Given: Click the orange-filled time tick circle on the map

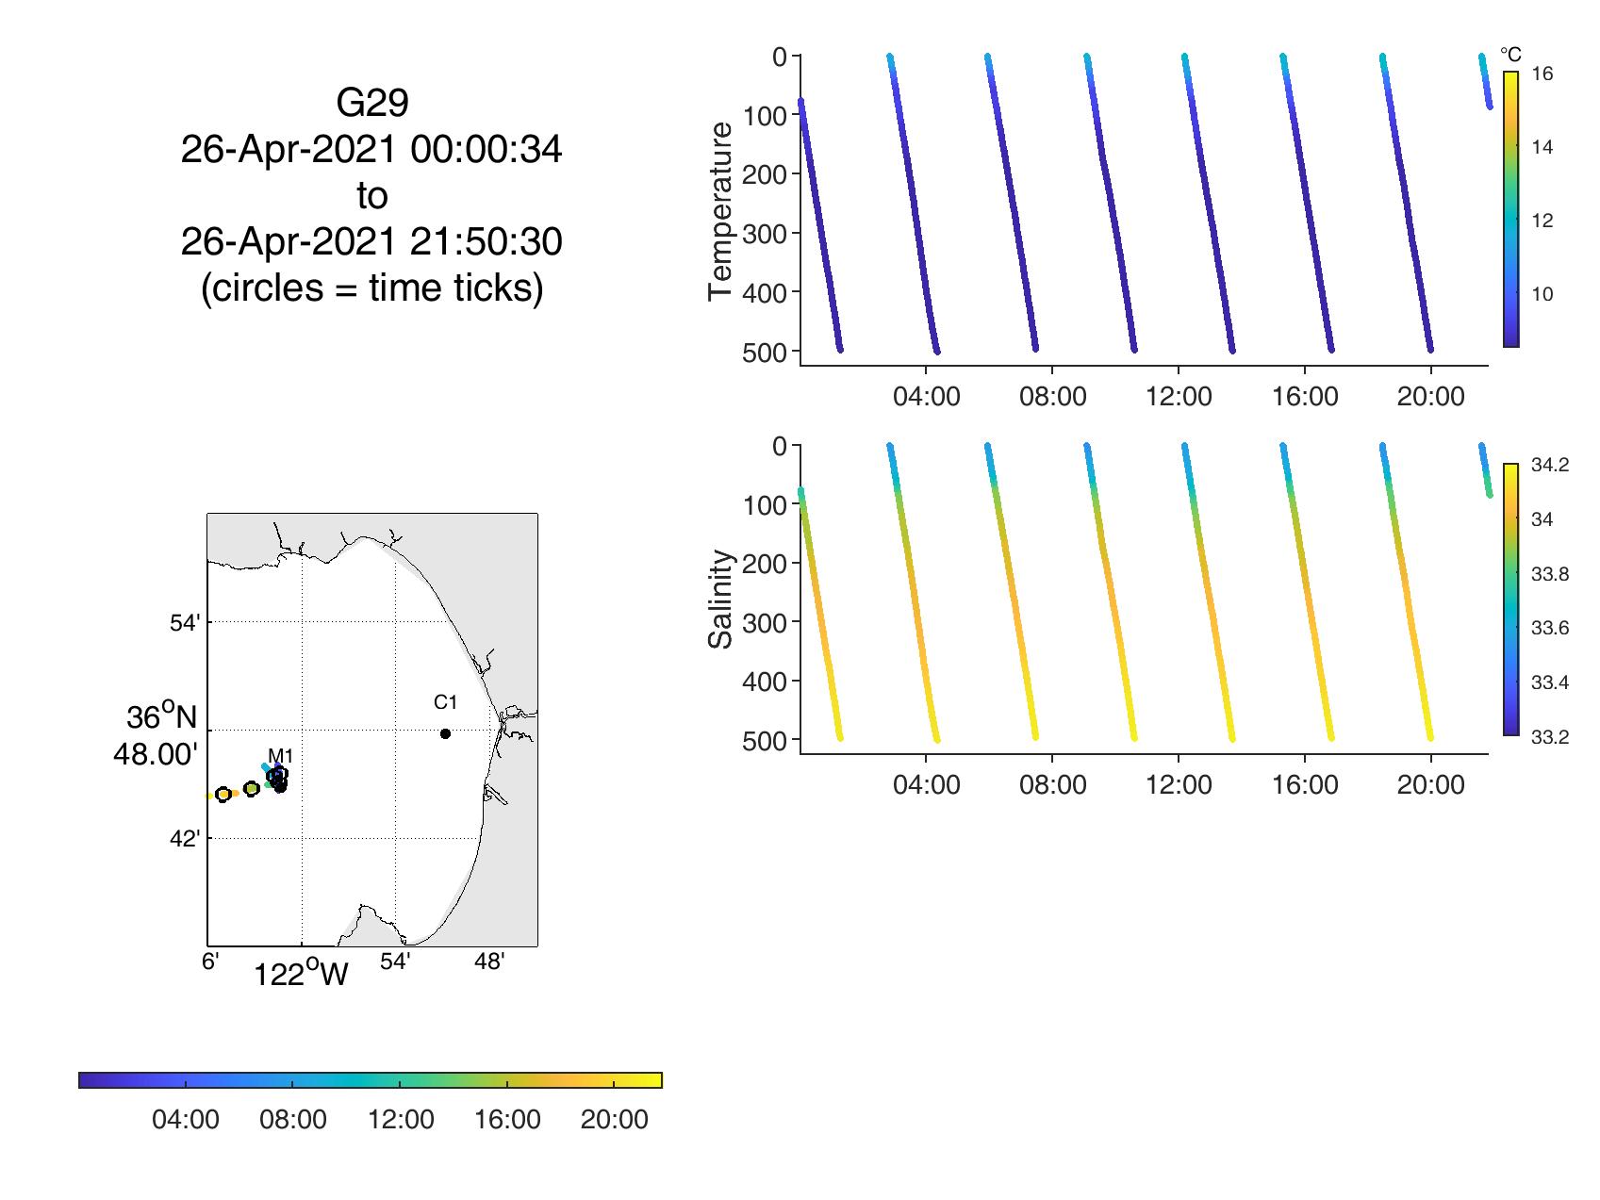Looking at the screenshot, I should pos(223,794).
